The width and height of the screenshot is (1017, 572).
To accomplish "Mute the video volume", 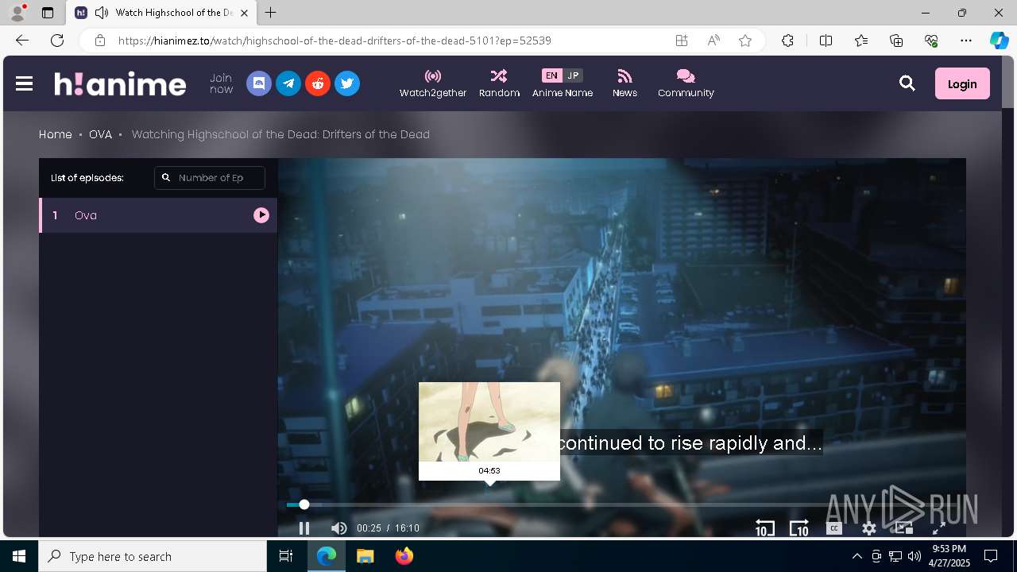I will (x=339, y=528).
